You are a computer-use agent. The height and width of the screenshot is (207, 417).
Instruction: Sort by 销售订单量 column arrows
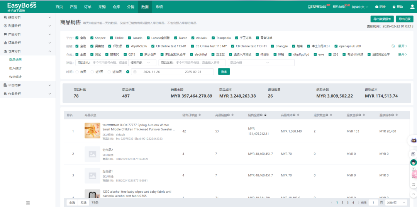click(200, 115)
